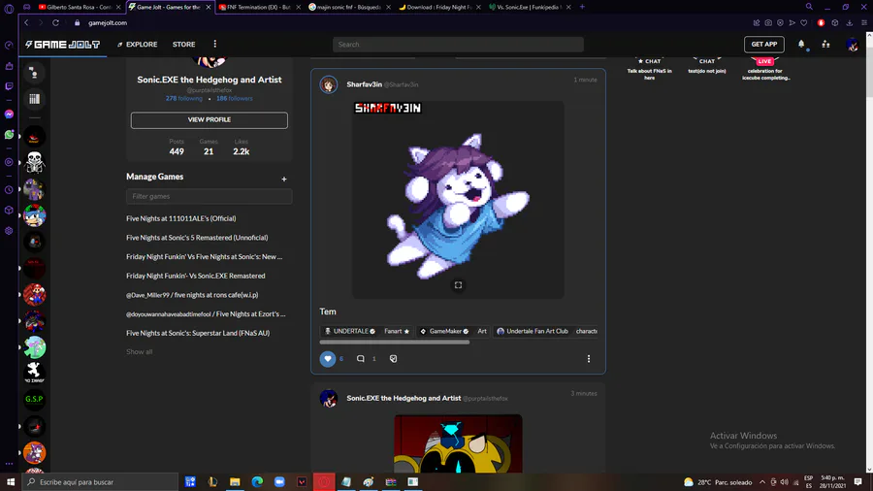Open Opera's Messenger sidebar icon
This screenshot has width=873, height=491.
click(9, 115)
